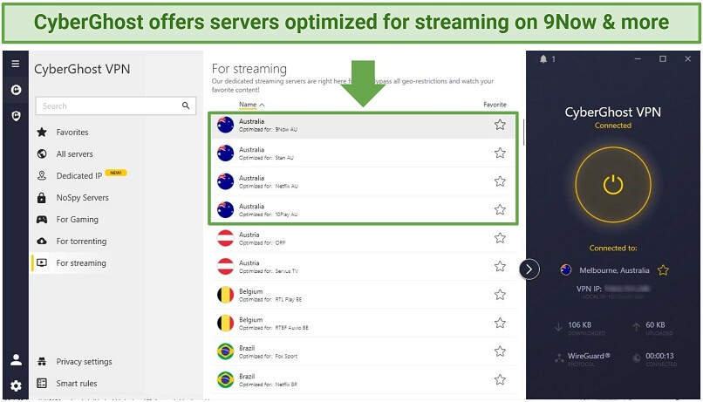Select the Austria flag for Servus TV
Image resolution: width=703 pixels, height=402 pixels.
226,266
